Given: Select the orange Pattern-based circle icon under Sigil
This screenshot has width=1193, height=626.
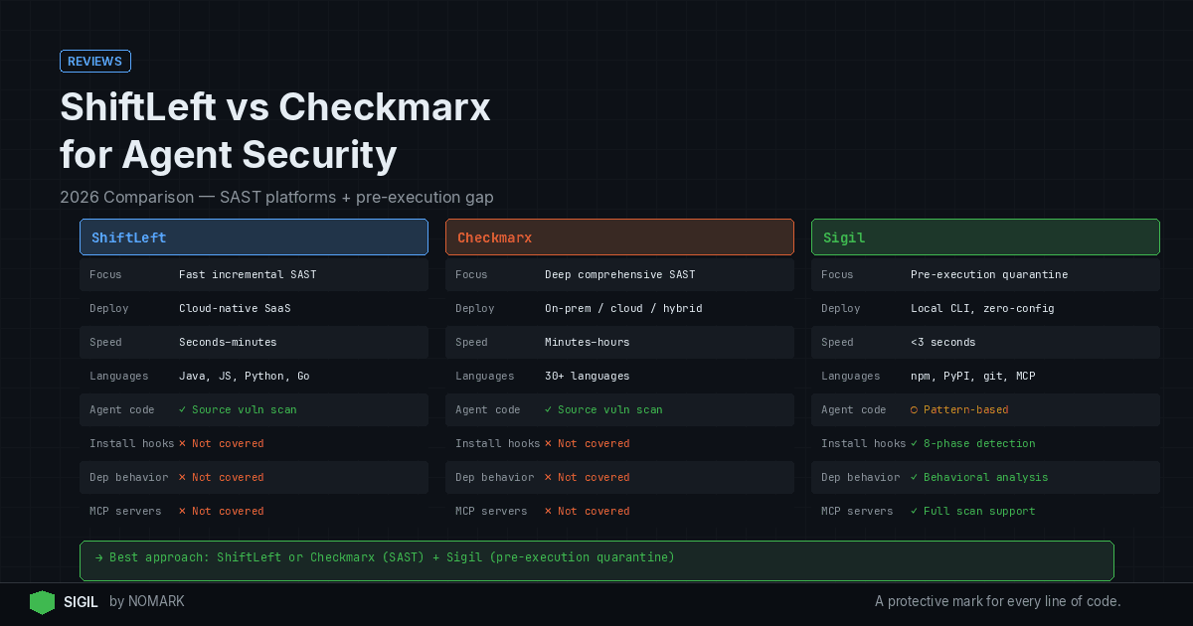Looking at the screenshot, I should click(915, 409).
